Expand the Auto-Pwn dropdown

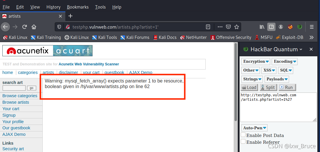pyautogui.click(x=254, y=128)
